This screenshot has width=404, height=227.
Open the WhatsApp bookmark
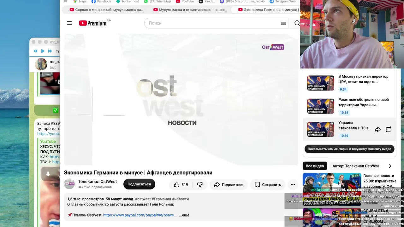tap(157, 2)
